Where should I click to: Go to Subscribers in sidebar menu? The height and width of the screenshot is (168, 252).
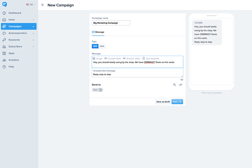(15, 47)
